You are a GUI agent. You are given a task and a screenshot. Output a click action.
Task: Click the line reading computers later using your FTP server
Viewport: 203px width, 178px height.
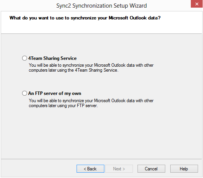coord(63,106)
